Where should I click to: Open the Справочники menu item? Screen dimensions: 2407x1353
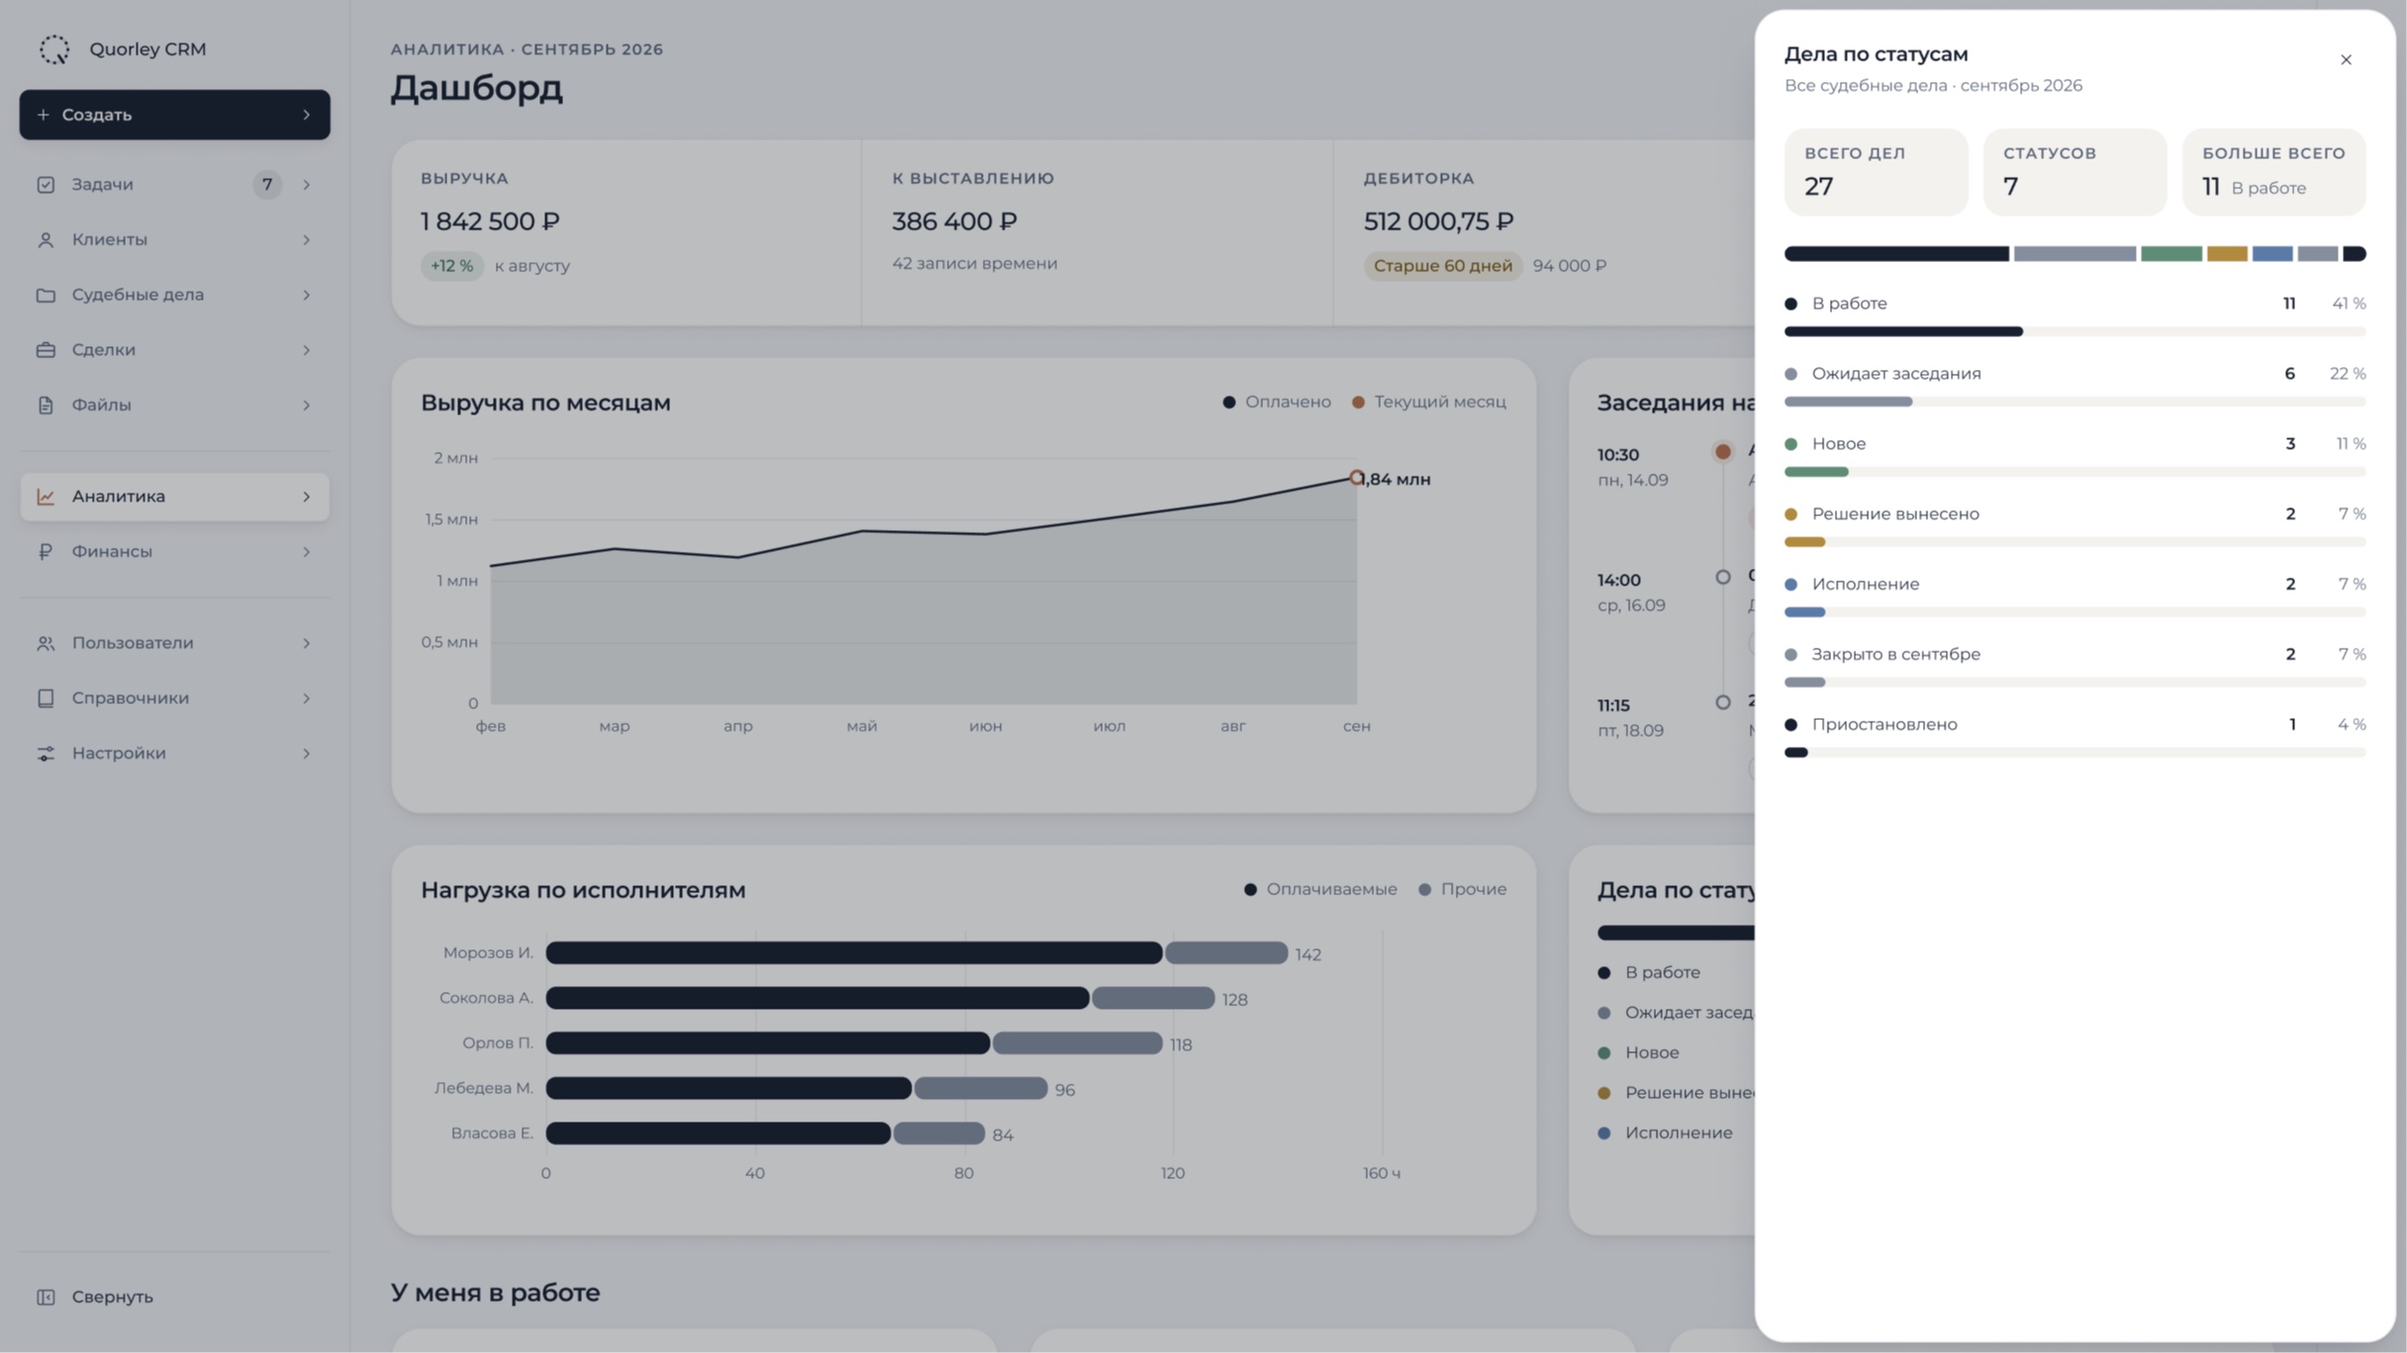tap(174, 698)
